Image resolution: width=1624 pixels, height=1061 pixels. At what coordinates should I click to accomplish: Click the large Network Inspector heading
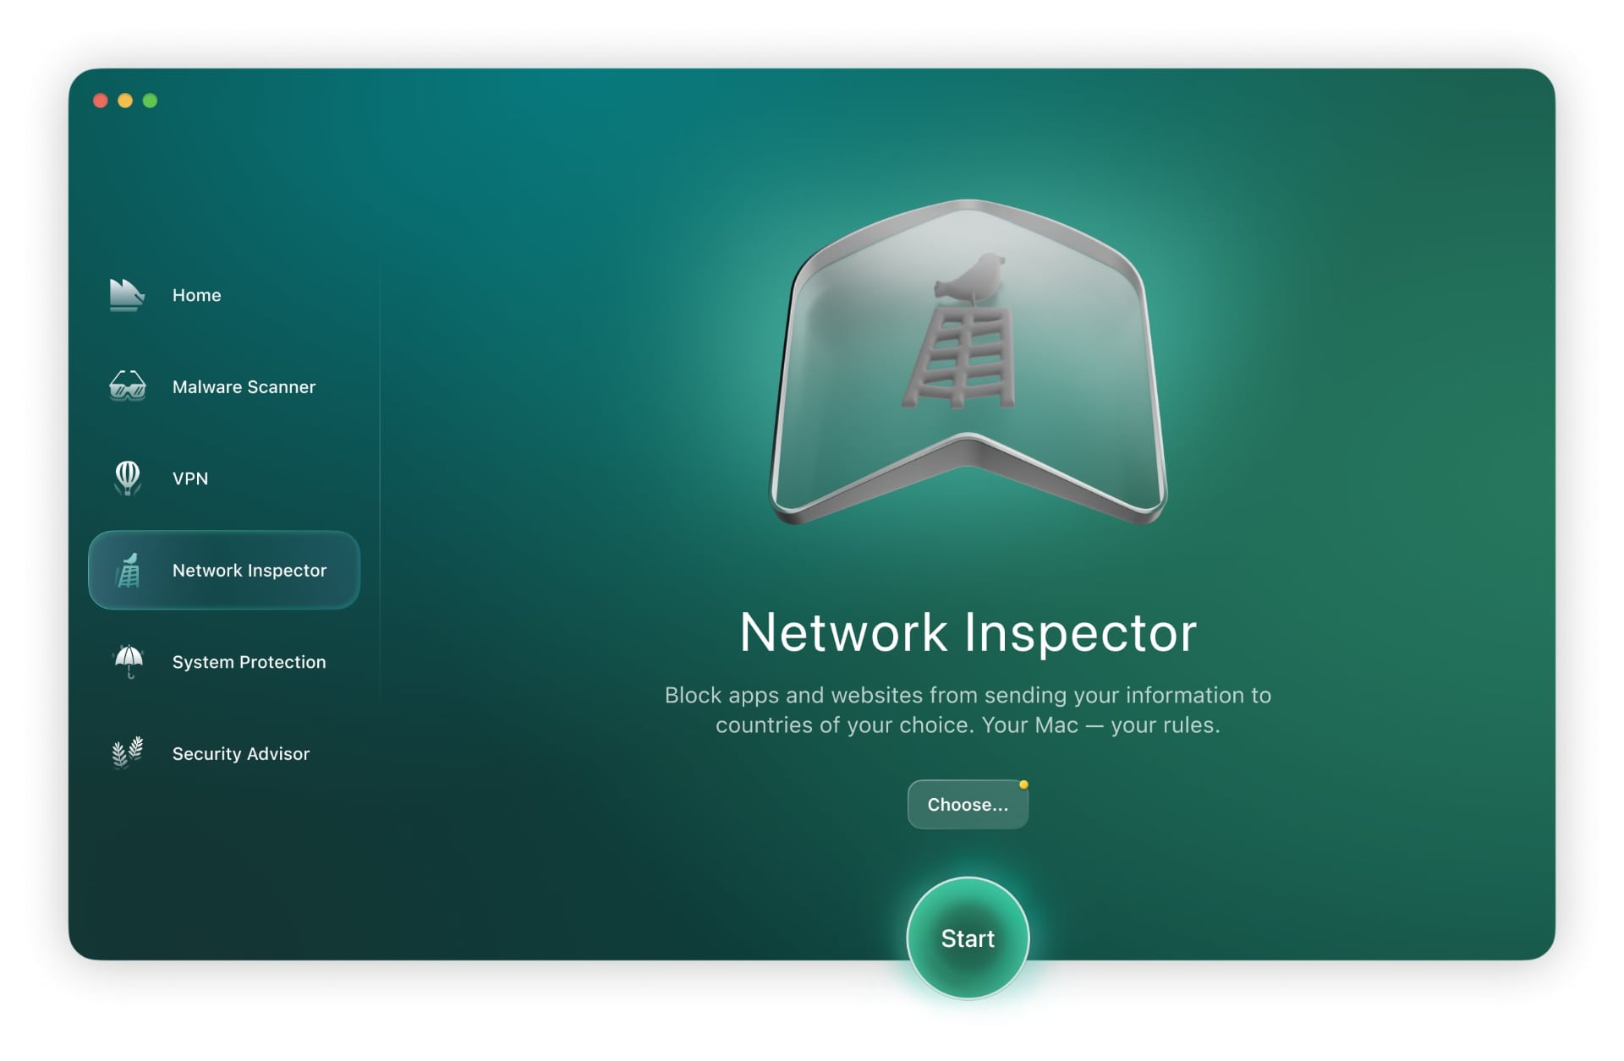click(968, 632)
